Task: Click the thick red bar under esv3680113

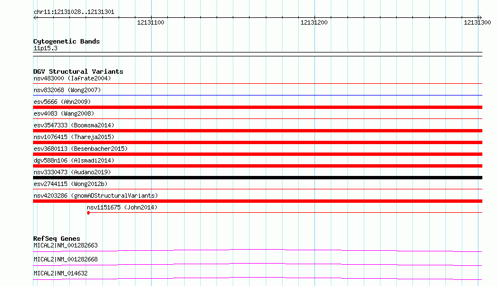Action: (x=257, y=154)
